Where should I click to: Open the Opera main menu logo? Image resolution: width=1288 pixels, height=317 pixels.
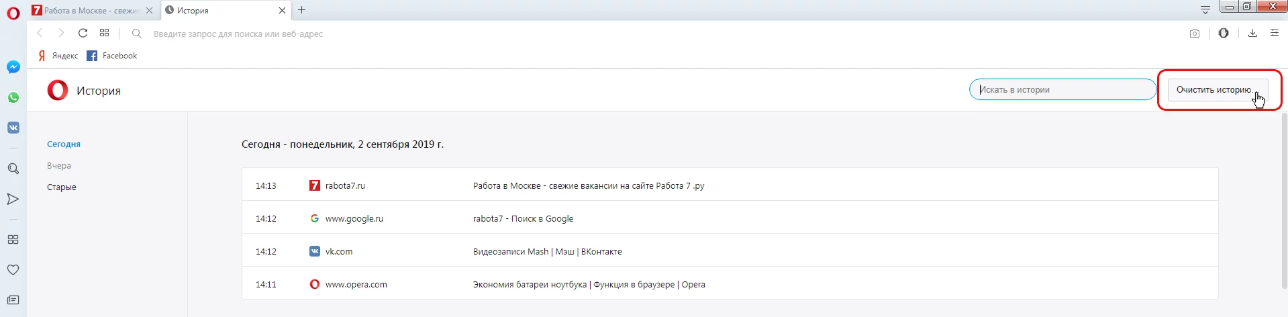(x=13, y=13)
